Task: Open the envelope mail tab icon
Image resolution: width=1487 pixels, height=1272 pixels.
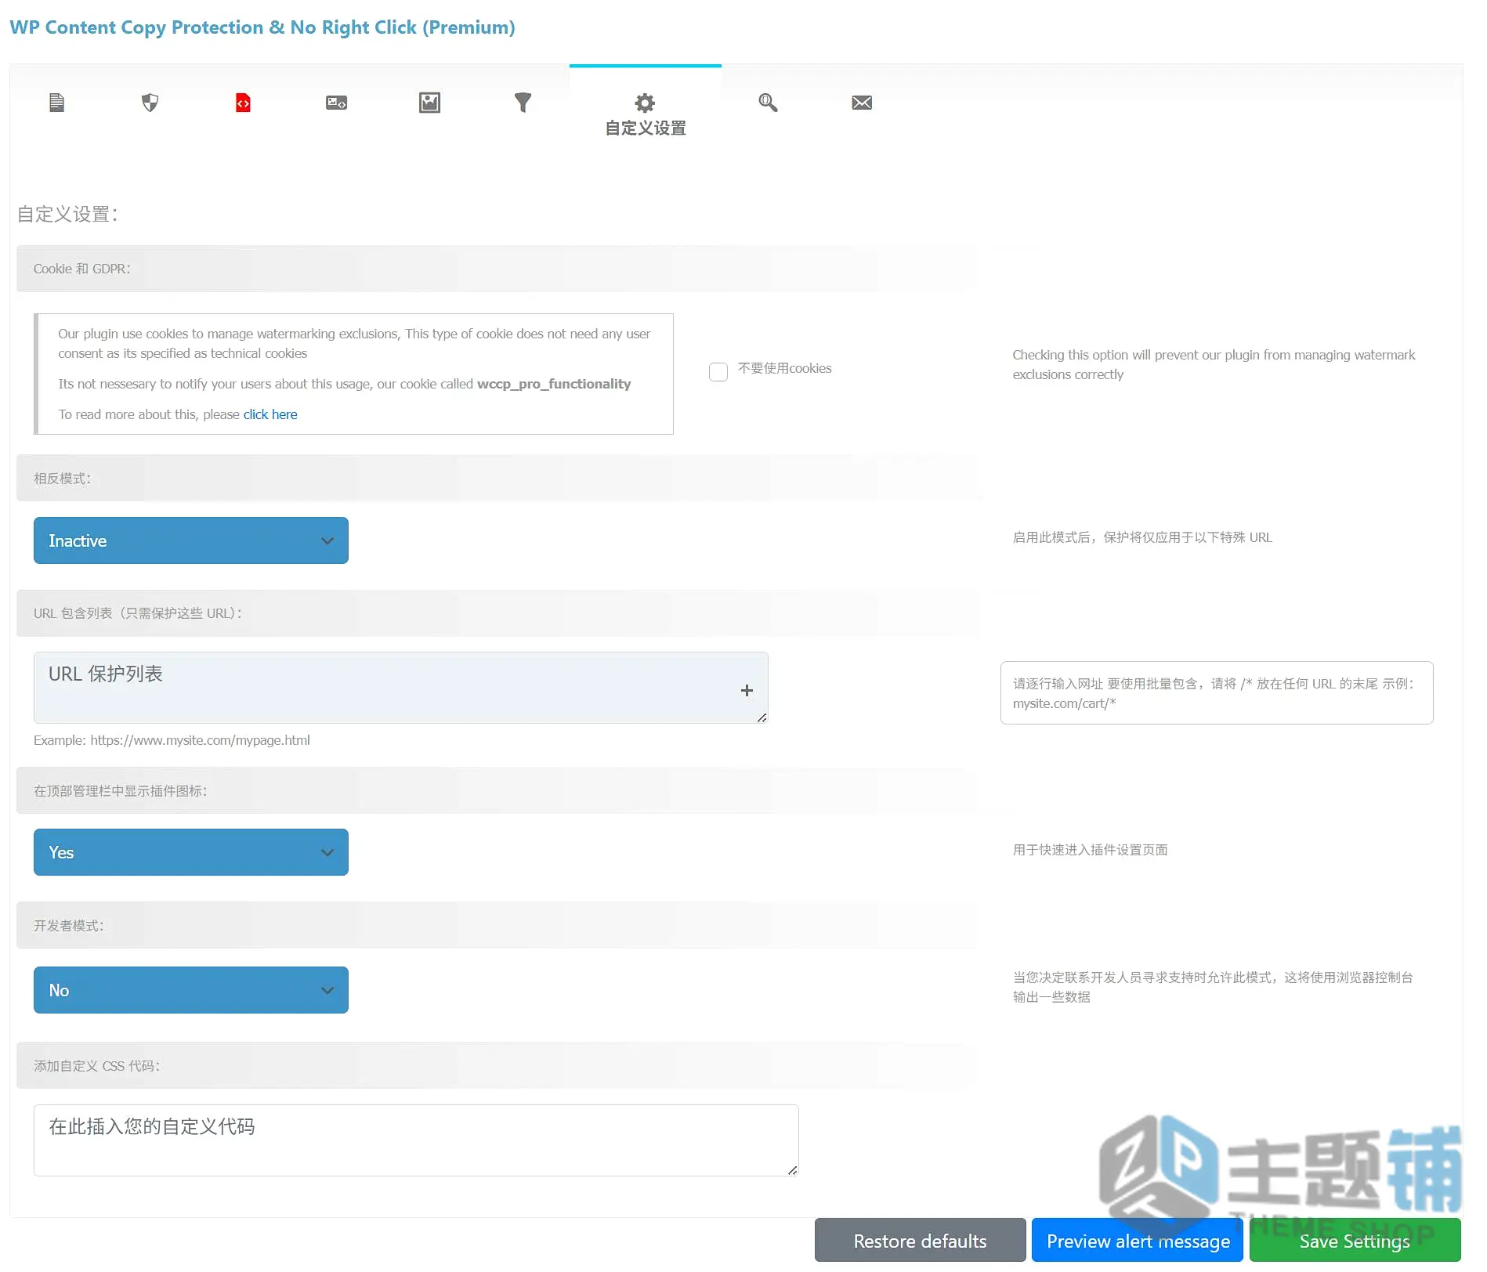Action: coord(862,103)
